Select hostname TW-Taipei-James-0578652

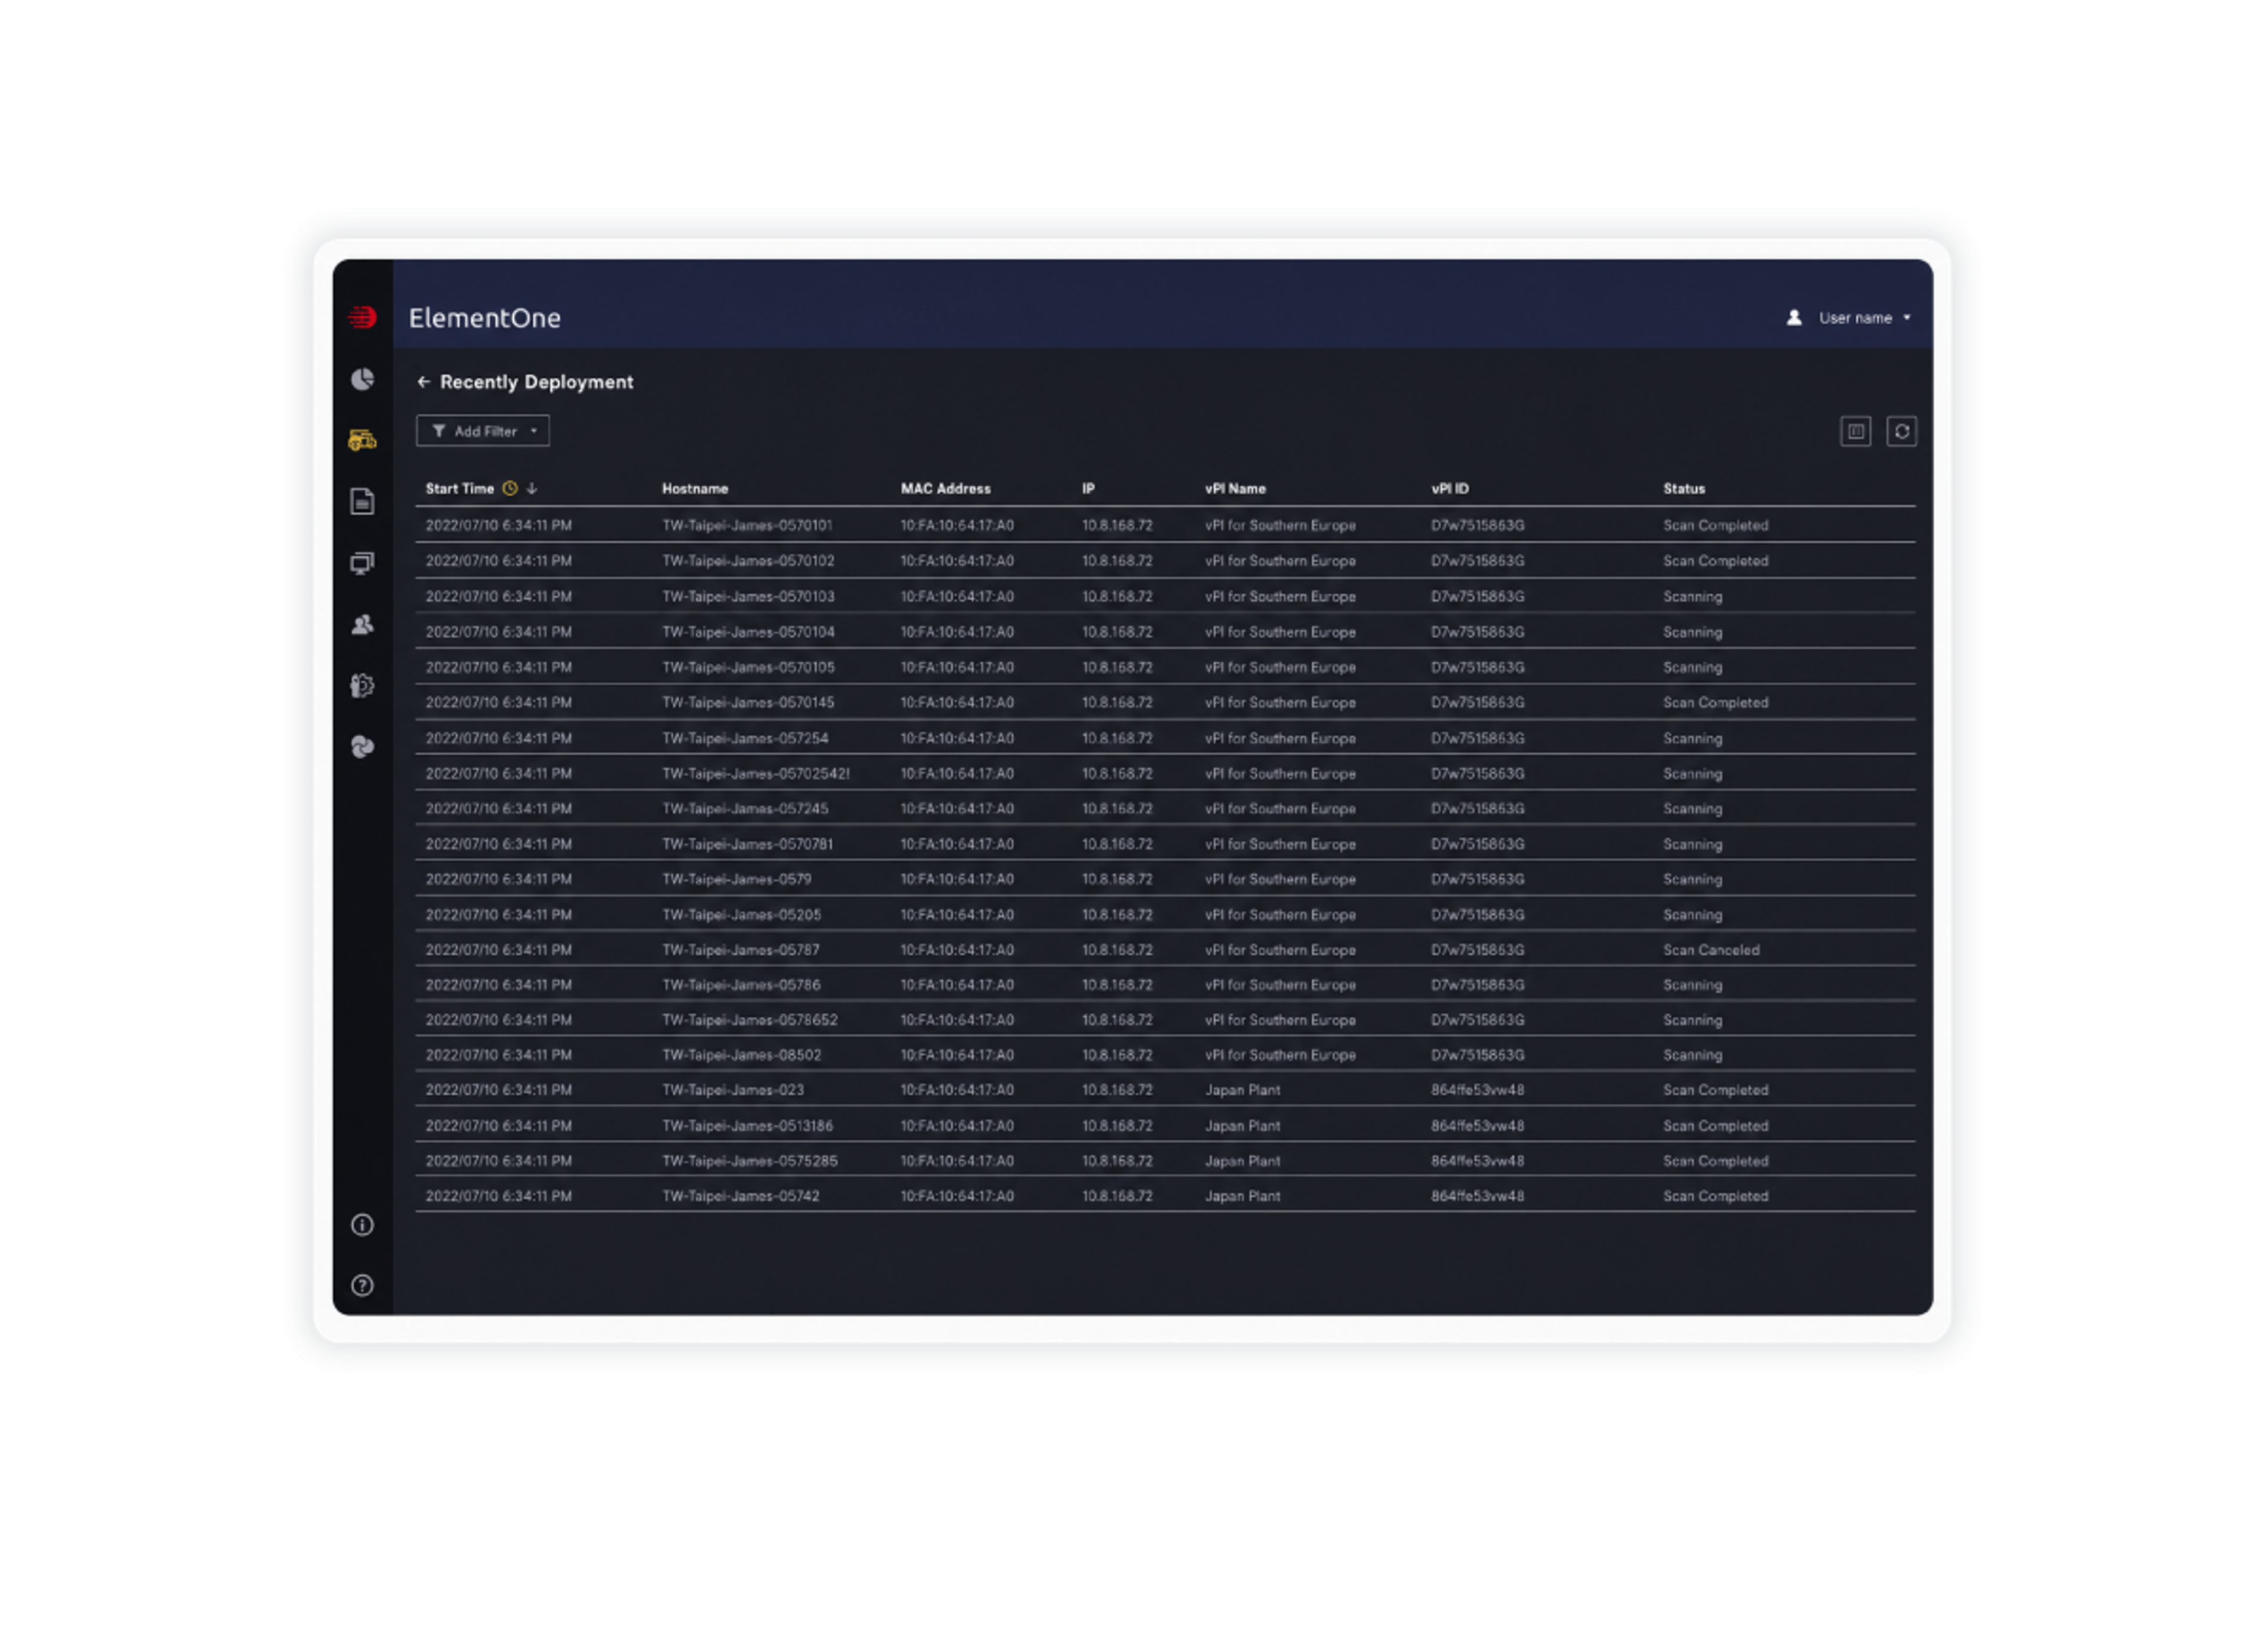pos(750,1020)
